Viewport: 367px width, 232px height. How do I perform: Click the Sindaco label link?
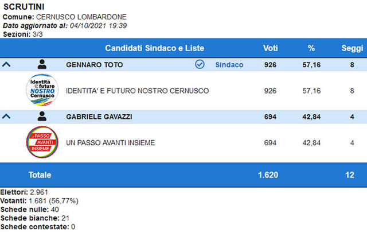coord(229,65)
